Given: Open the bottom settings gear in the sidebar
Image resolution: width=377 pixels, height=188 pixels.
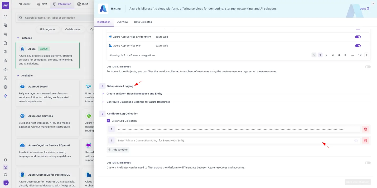Looking at the screenshot, I should point(6,175).
